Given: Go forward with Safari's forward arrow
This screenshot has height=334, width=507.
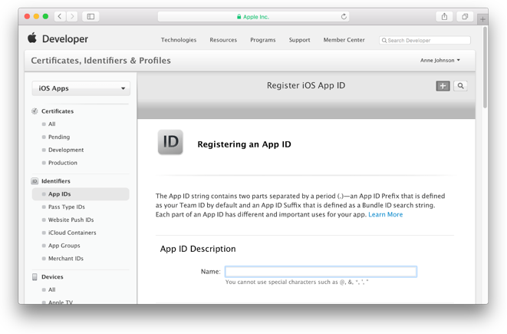Looking at the screenshot, I should tap(72, 16).
